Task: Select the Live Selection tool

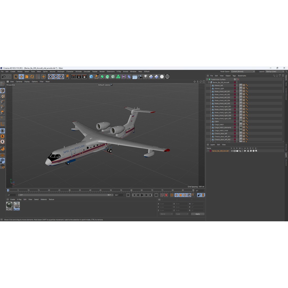Action: [x=16, y=77]
